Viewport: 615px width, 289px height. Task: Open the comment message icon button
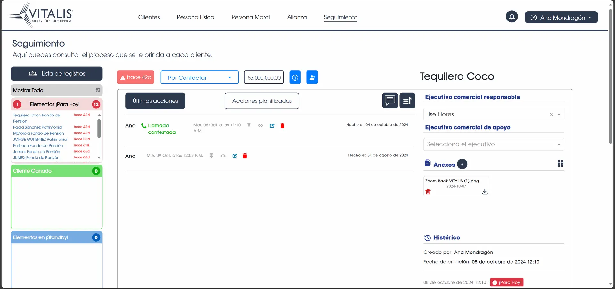[x=390, y=101]
